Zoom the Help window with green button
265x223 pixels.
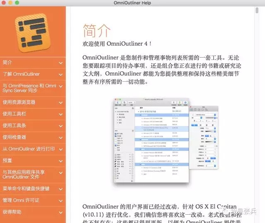(17, 3)
